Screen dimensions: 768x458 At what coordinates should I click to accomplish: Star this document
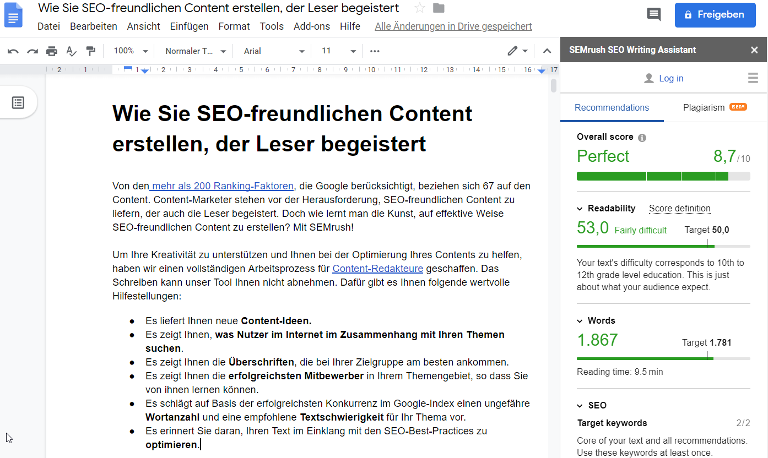[419, 8]
